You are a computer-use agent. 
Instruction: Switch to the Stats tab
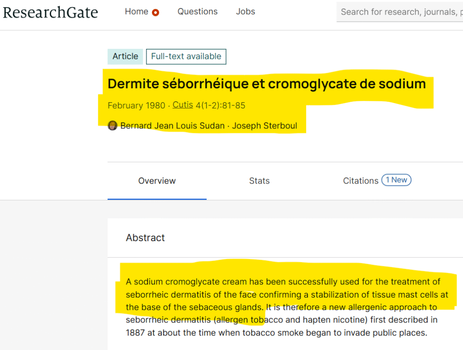pos(259,181)
